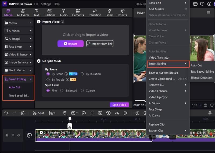
Task: Click the marker shield icon
Action: point(65,113)
